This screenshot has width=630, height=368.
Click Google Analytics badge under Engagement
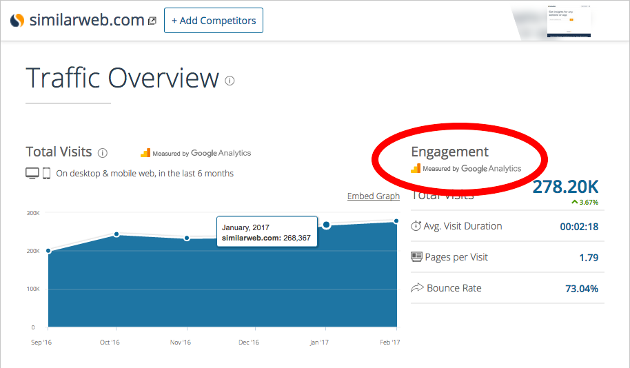pos(466,168)
